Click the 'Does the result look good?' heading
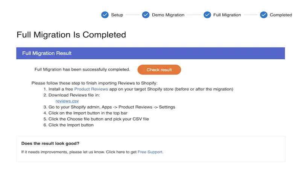Viewport: 301px width, 169px height. coord(50,143)
